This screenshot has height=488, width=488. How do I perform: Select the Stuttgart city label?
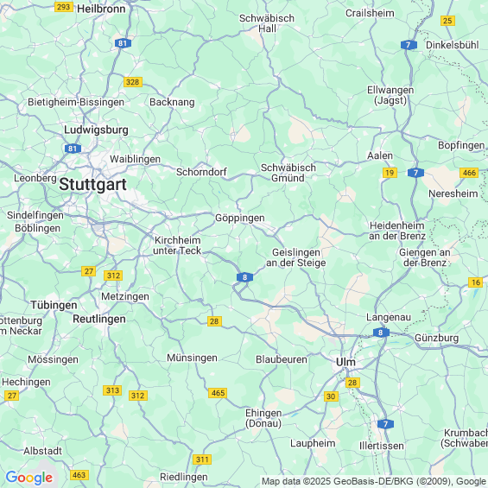(92, 184)
